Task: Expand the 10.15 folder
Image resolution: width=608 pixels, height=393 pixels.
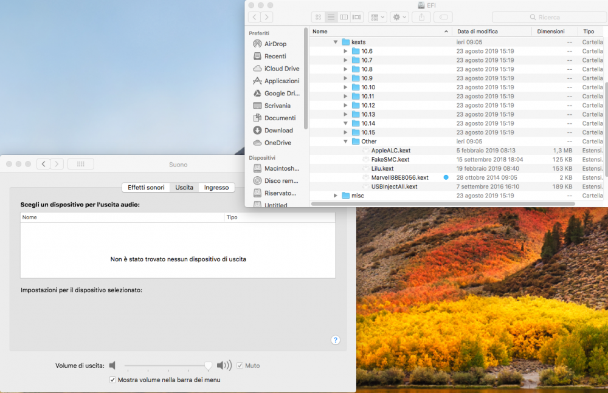Action: click(345, 132)
